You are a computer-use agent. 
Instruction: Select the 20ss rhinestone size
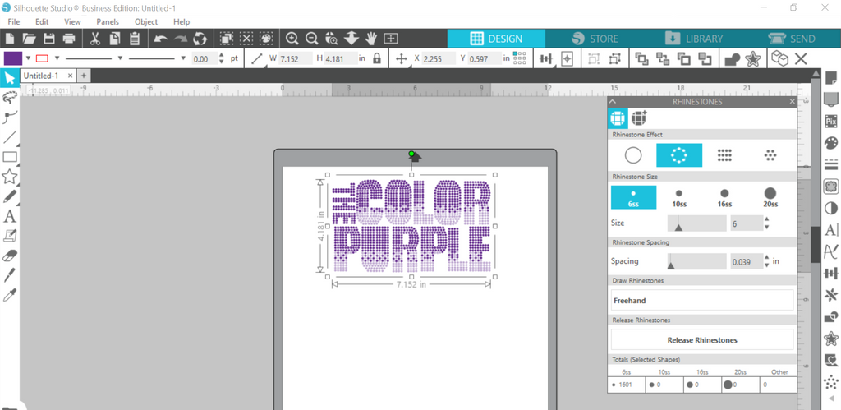[770, 197]
